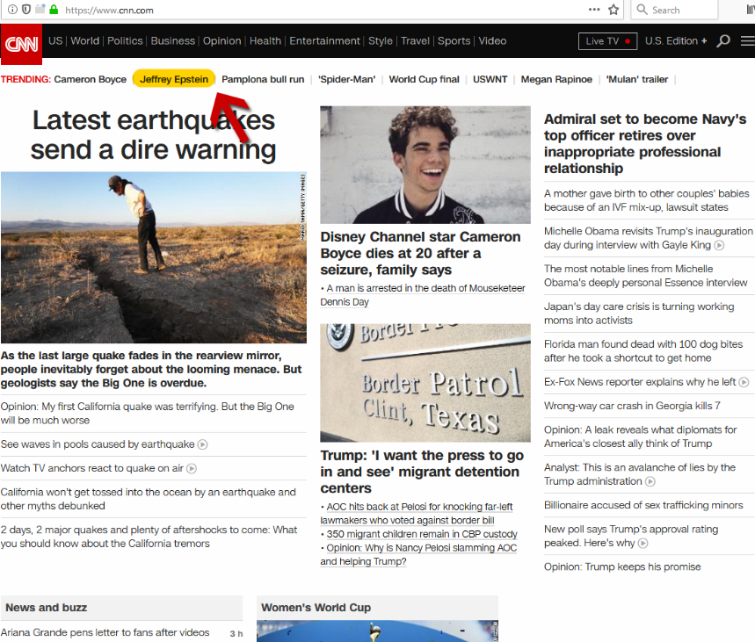755x642 pixels.
Task: Play video icon next to Gayle King interview
Action: click(719, 245)
